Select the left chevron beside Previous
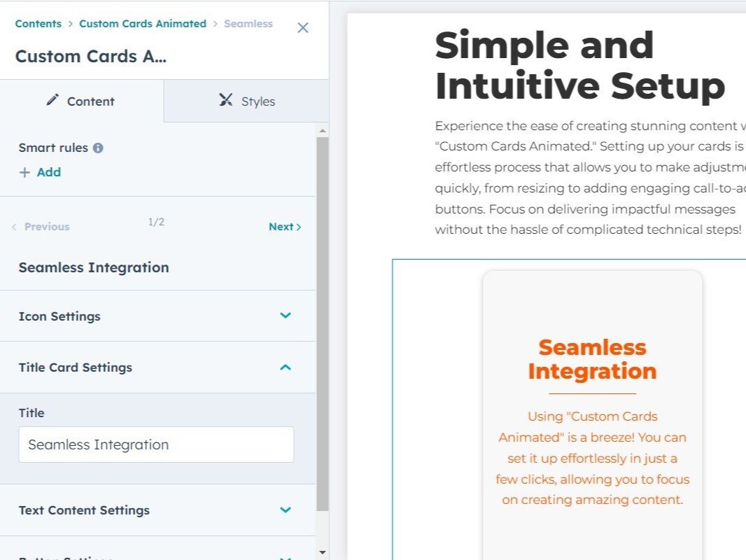Image resolution: width=746 pixels, height=560 pixels. (14, 227)
